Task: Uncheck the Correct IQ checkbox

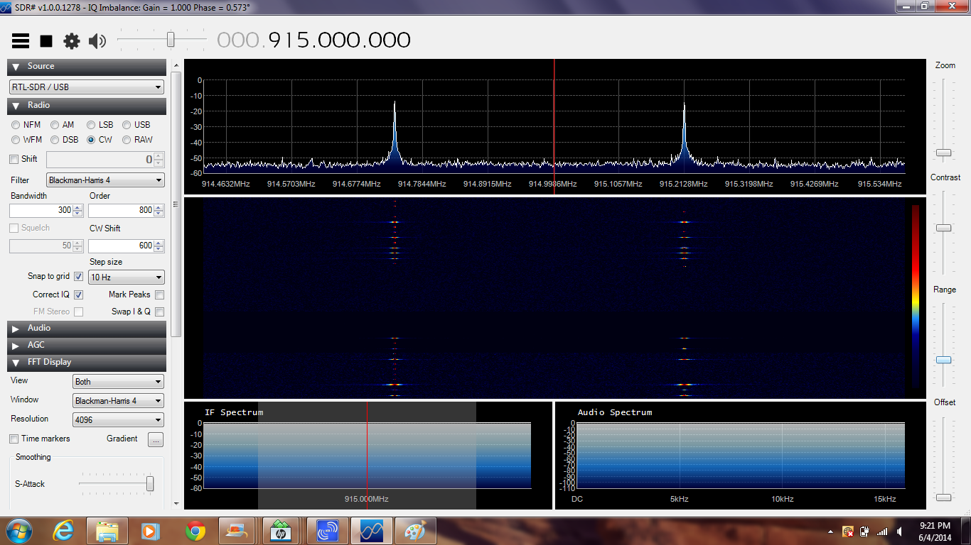Action: point(78,294)
